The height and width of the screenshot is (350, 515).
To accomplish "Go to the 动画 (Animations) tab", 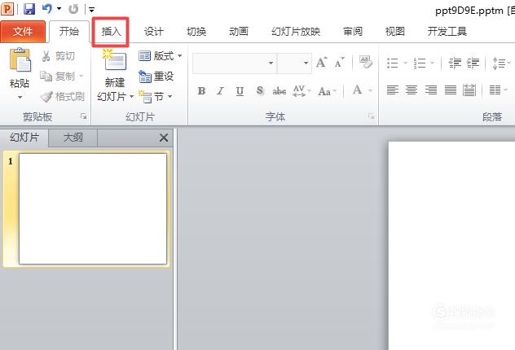I will click(x=239, y=32).
